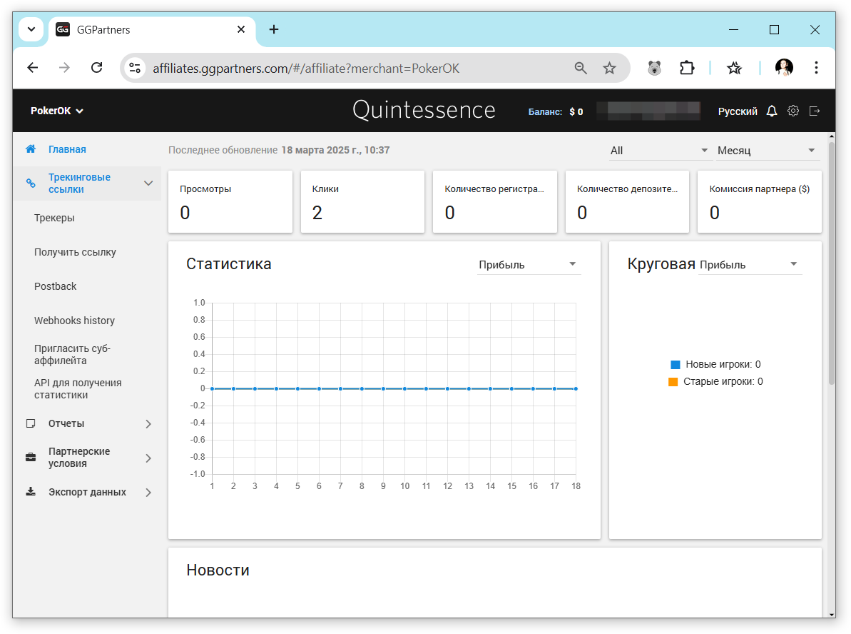Viewport: 851px width, 634px height.
Task: Expand the Отчеты section chevron
Action: pyautogui.click(x=148, y=424)
